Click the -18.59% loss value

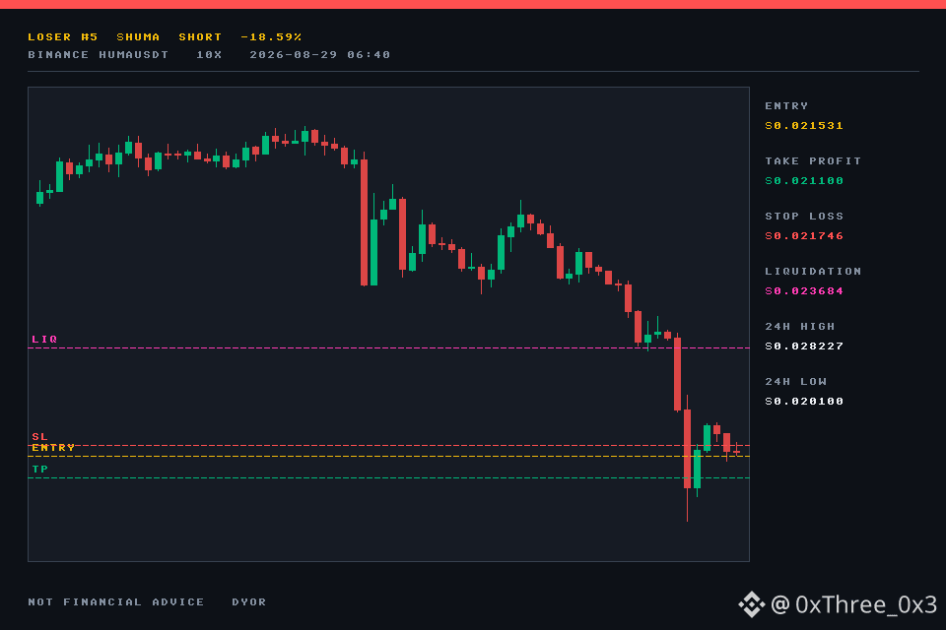tap(271, 37)
